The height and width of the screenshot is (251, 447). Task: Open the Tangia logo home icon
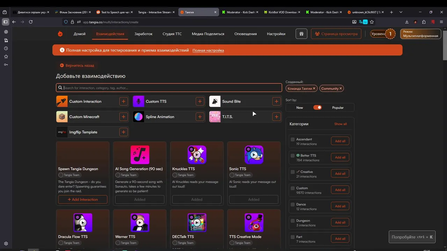(x=60, y=34)
